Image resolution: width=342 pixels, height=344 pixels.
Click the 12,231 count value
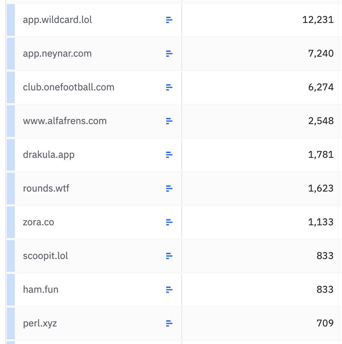click(318, 20)
